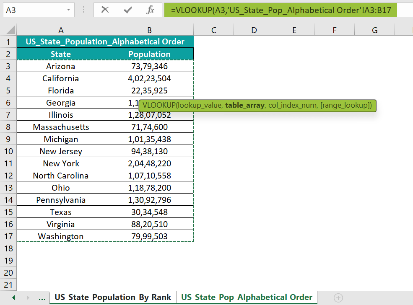Select the cell containing California
The image size is (413, 305).
point(61,78)
